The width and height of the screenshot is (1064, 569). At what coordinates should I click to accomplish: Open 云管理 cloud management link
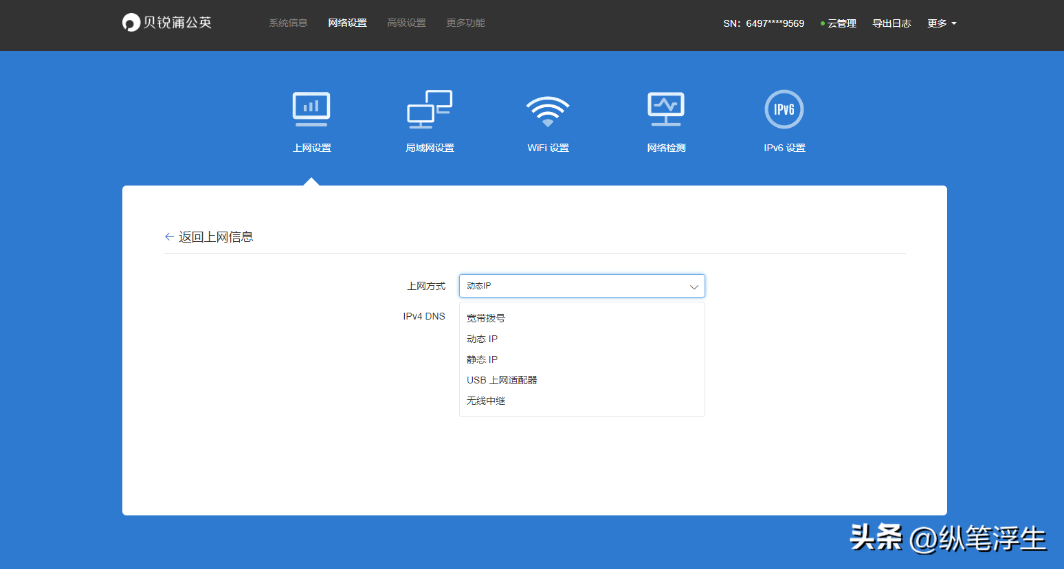[839, 23]
